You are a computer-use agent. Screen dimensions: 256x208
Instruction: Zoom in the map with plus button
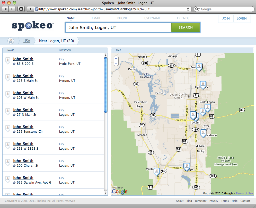point(116,58)
